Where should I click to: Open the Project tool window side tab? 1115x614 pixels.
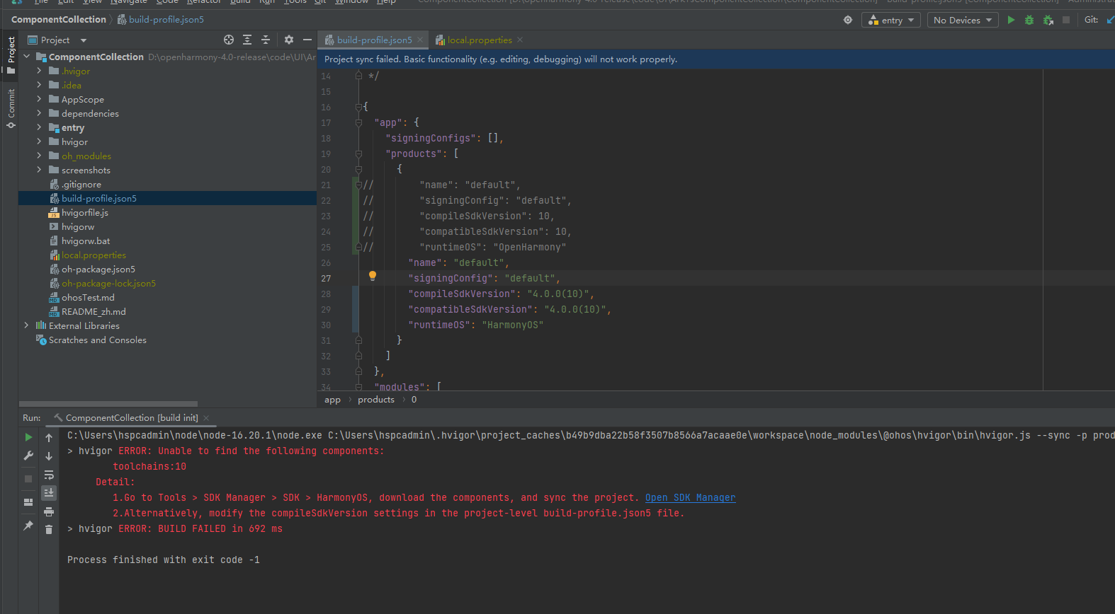(11, 55)
